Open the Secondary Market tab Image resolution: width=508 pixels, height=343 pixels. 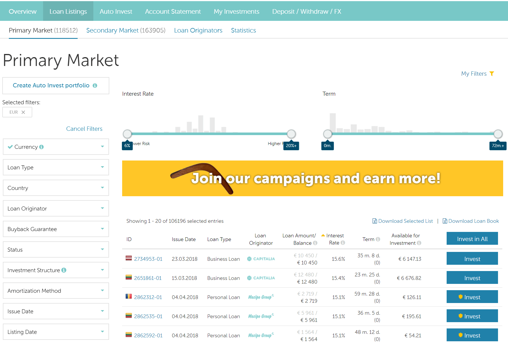click(x=126, y=30)
